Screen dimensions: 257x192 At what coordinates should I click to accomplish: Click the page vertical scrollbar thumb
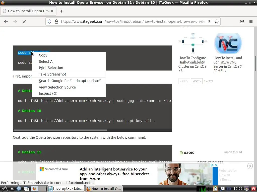click(255, 63)
